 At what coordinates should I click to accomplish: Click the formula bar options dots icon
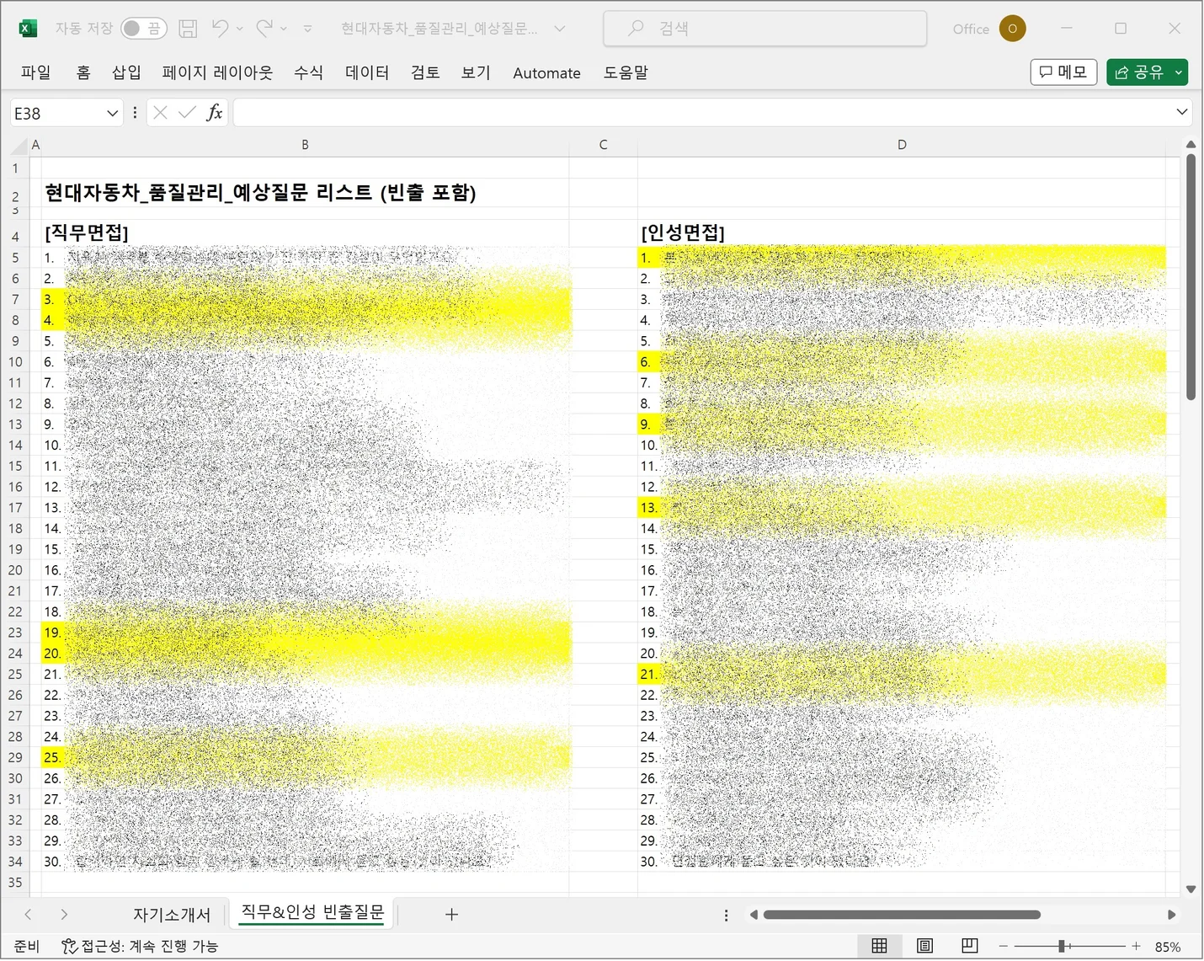[x=135, y=112]
